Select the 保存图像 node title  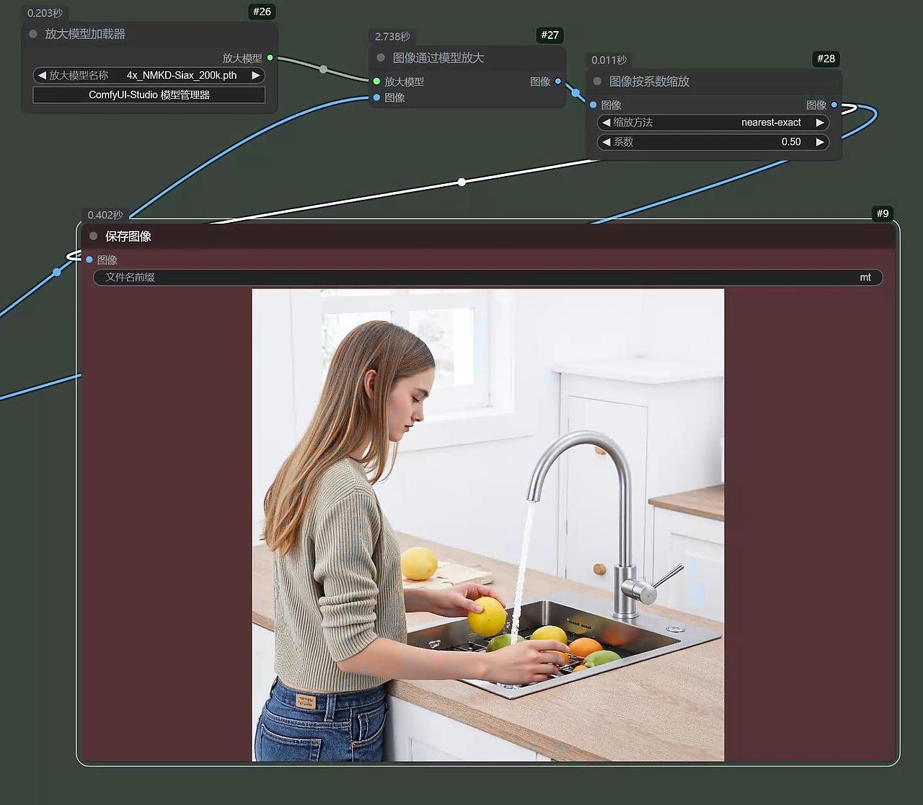pyautogui.click(x=128, y=236)
